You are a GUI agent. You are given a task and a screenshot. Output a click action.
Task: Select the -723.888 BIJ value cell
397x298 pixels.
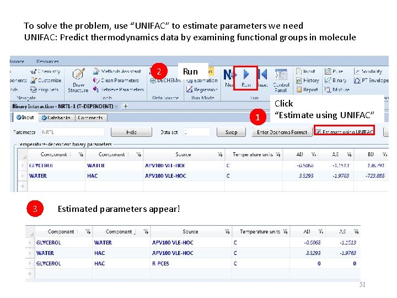[371, 175]
